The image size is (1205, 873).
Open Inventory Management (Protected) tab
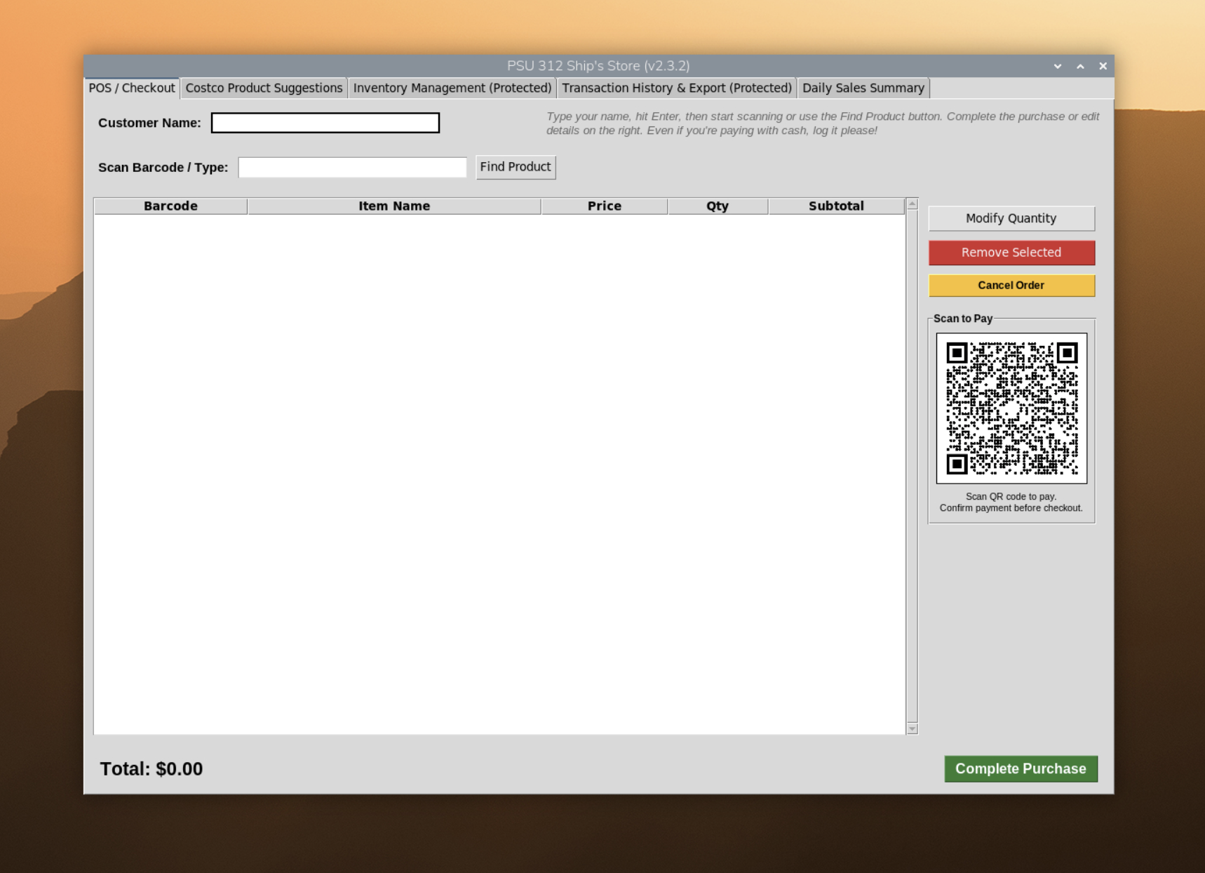(452, 88)
